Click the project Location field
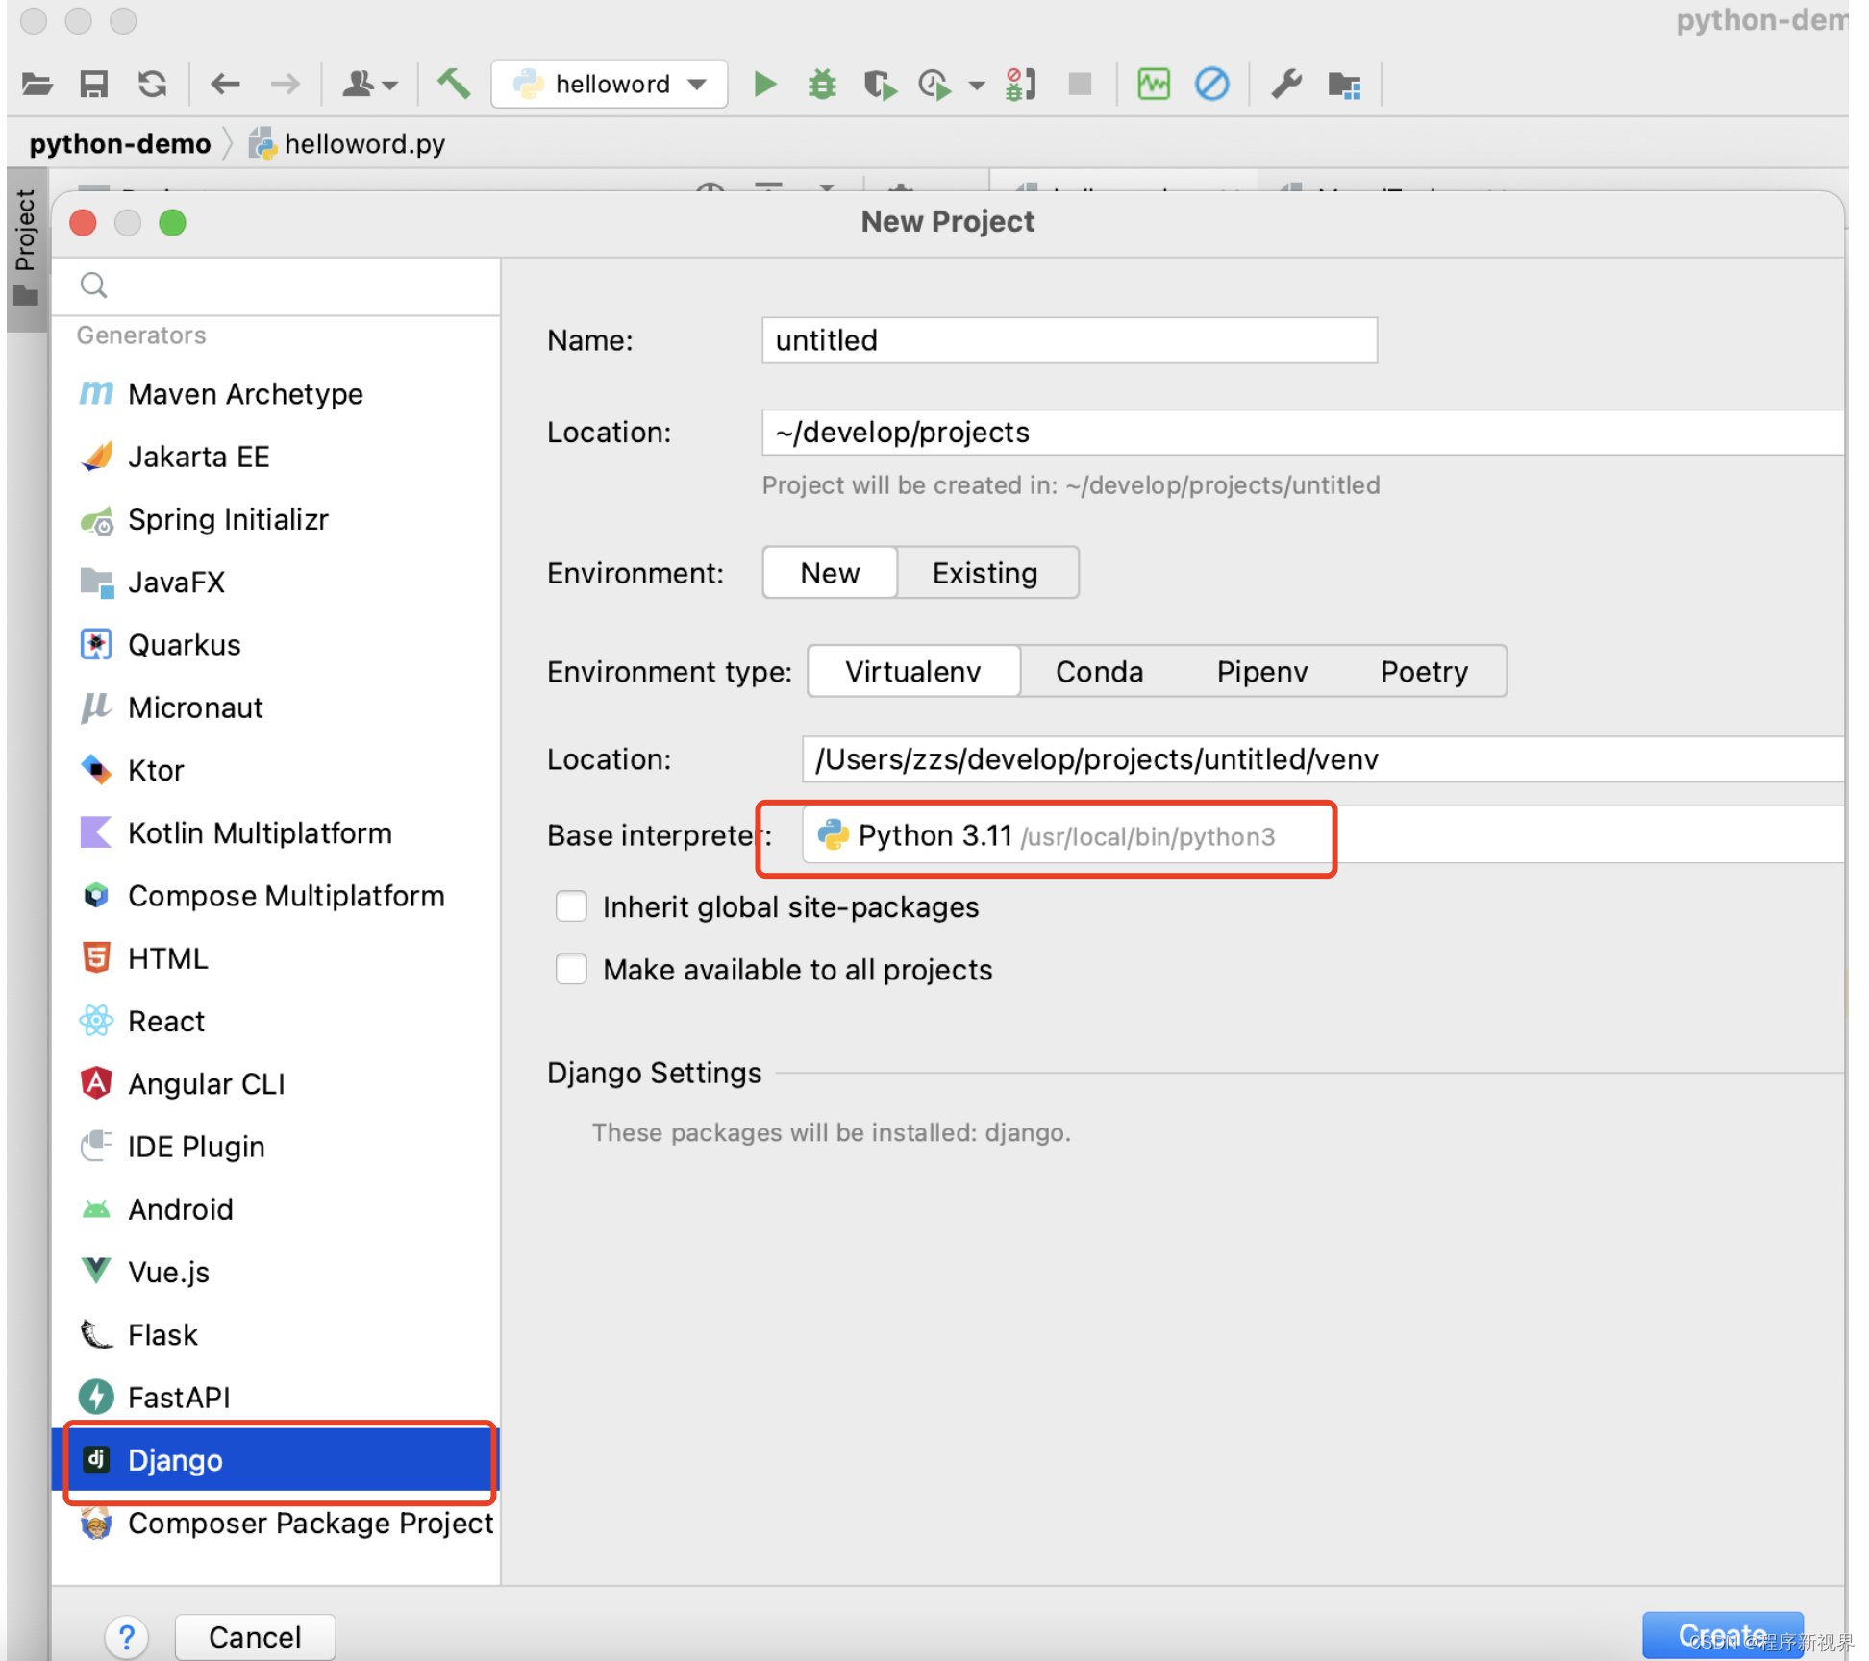This screenshot has width=1869, height=1661. point(1303,433)
